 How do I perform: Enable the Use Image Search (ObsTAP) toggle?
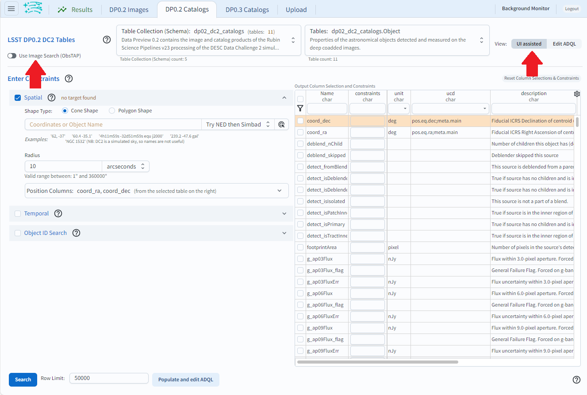click(x=11, y=56)
